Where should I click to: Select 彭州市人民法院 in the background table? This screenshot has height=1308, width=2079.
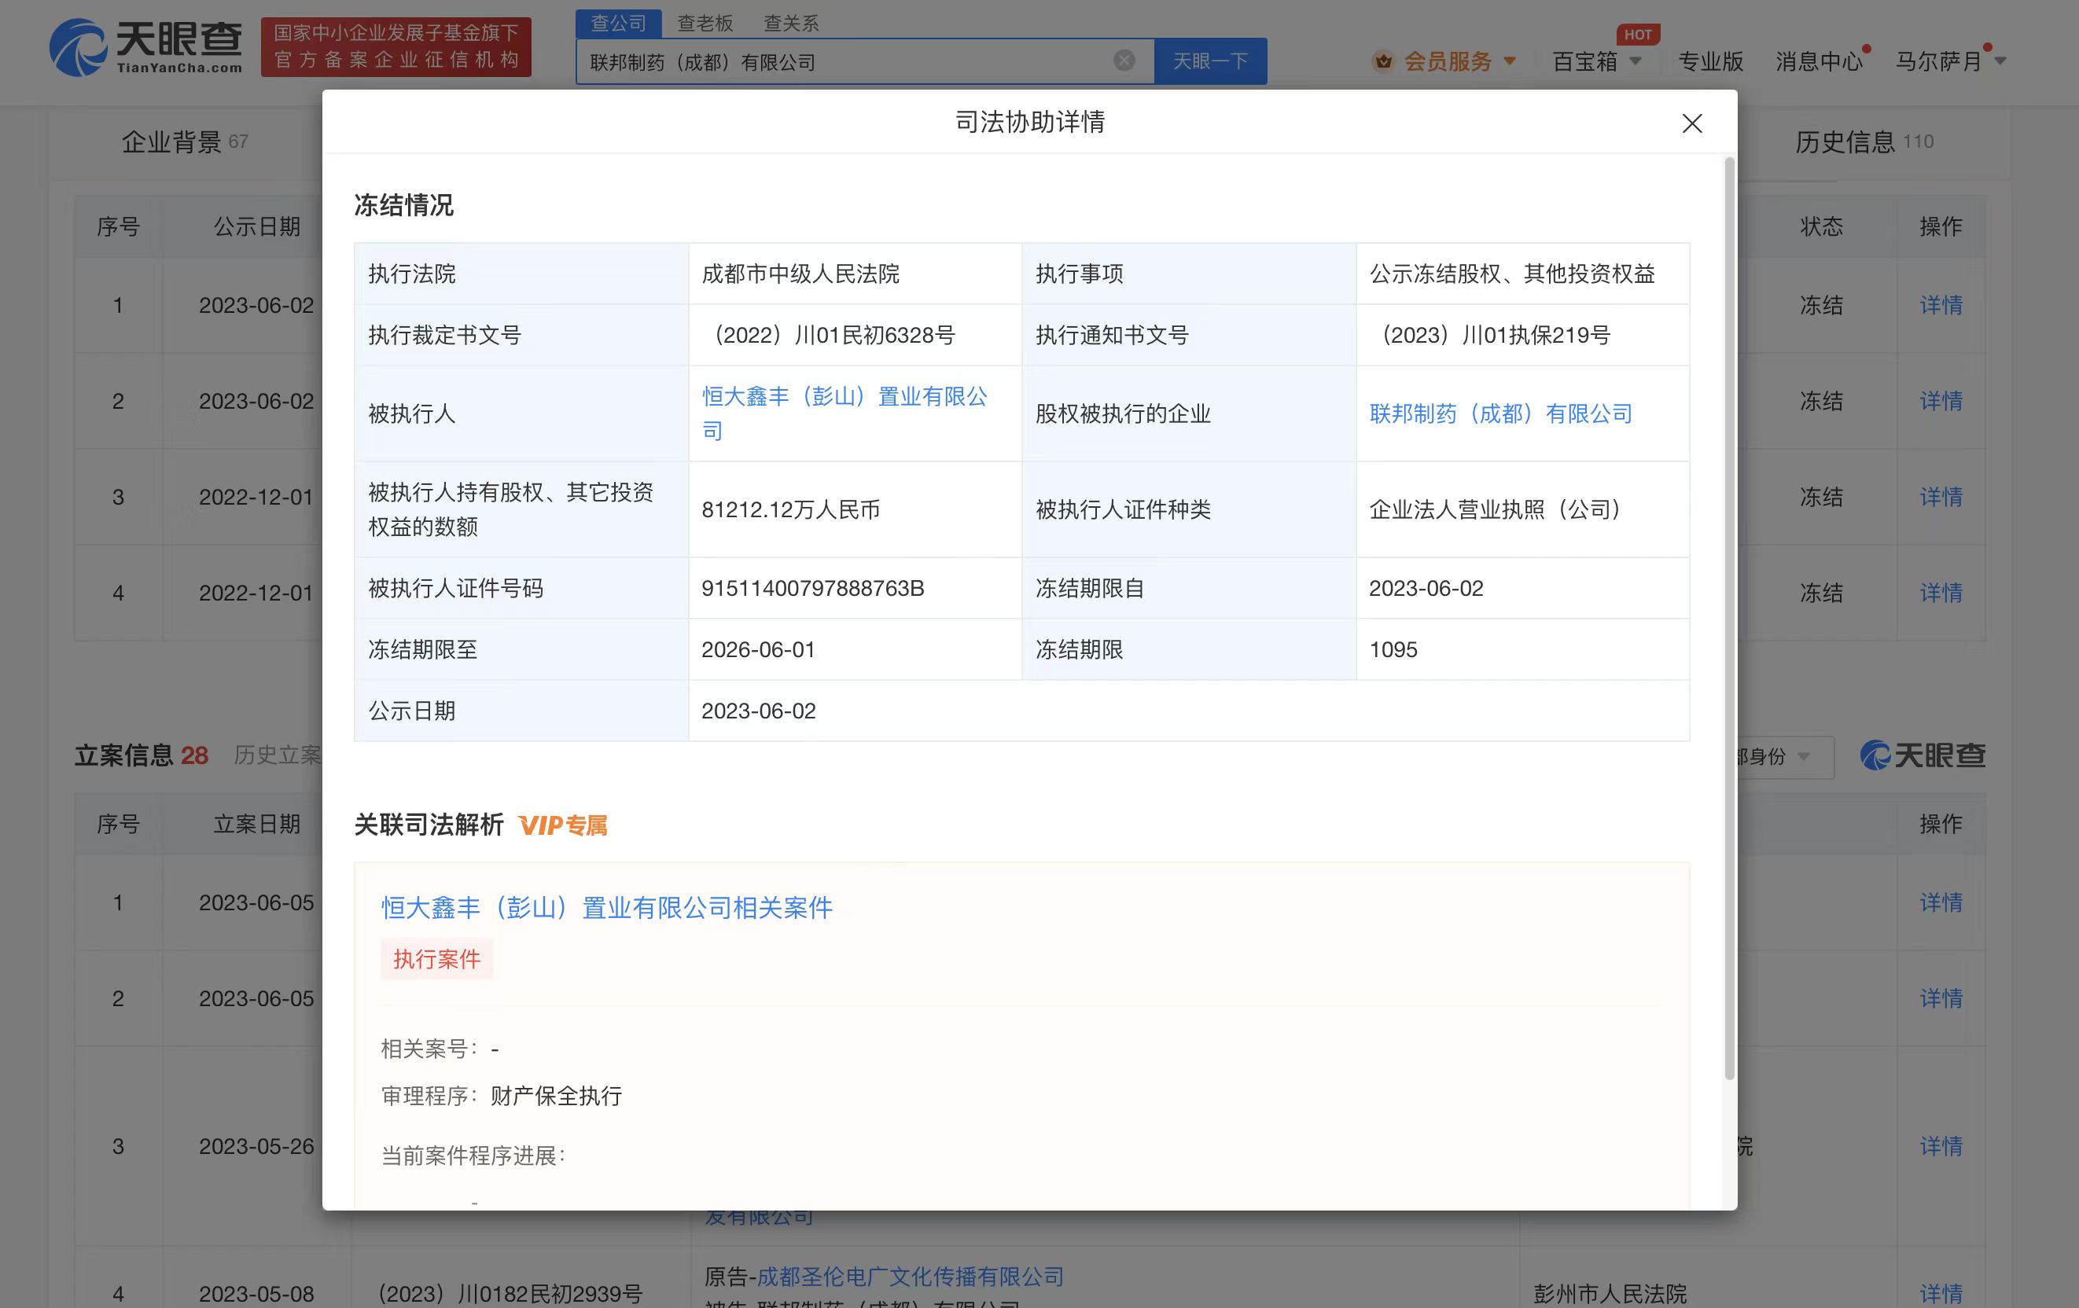[x=1610, y=1293]
